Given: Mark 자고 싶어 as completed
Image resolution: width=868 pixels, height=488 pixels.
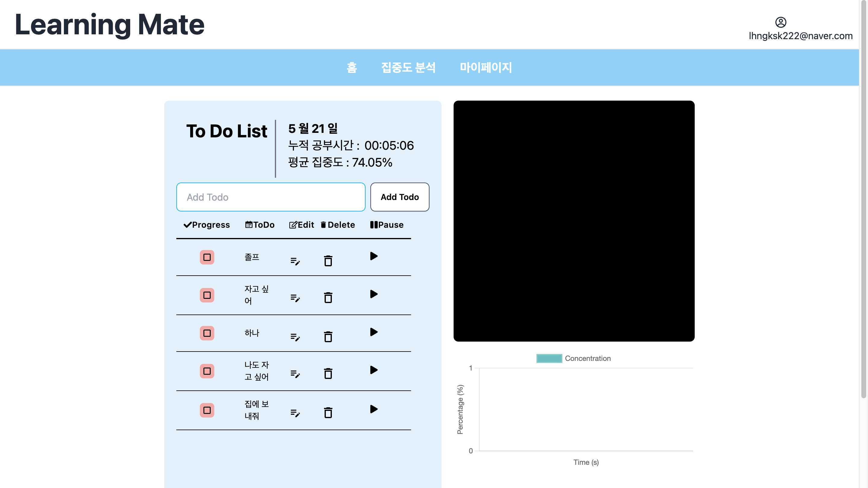Looking at the screenshot, I should click(207, 295).
